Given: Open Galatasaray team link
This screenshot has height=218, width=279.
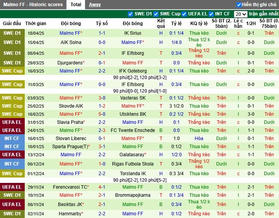Looking at the screenshot, I should 133,155.
